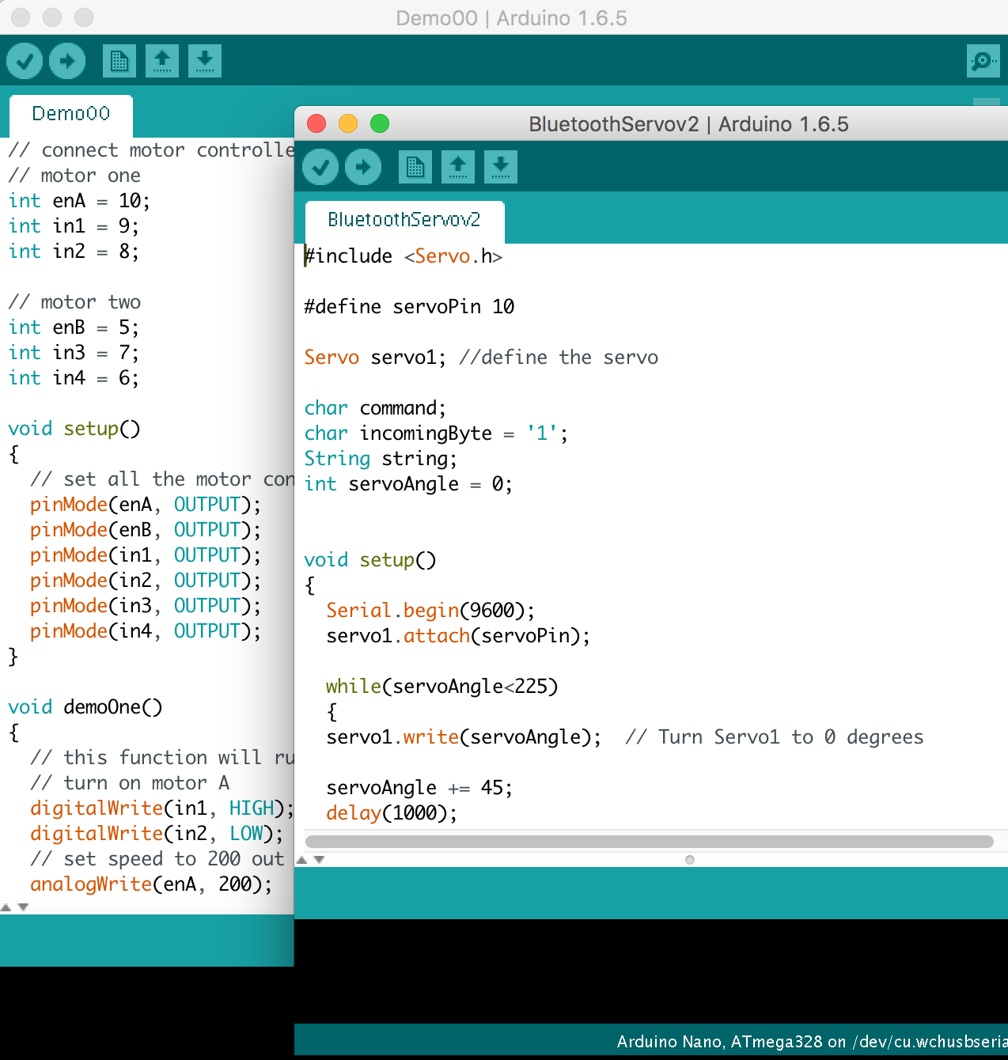Image resolution: width=1008 pixels, height=1060 pixels.
Task: Click the Demo00 | Arduino 1.6.5 title
Action: [x=511, y=18]
